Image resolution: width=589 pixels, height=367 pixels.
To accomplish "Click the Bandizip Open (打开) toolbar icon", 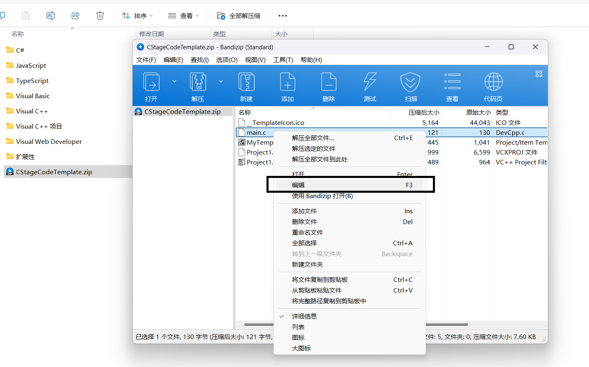I will tap(151, 82).
